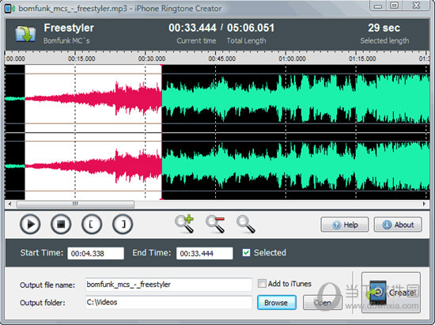435x325 pixels.
Task: Edit the Output file name field
Action: coord(168,285)
